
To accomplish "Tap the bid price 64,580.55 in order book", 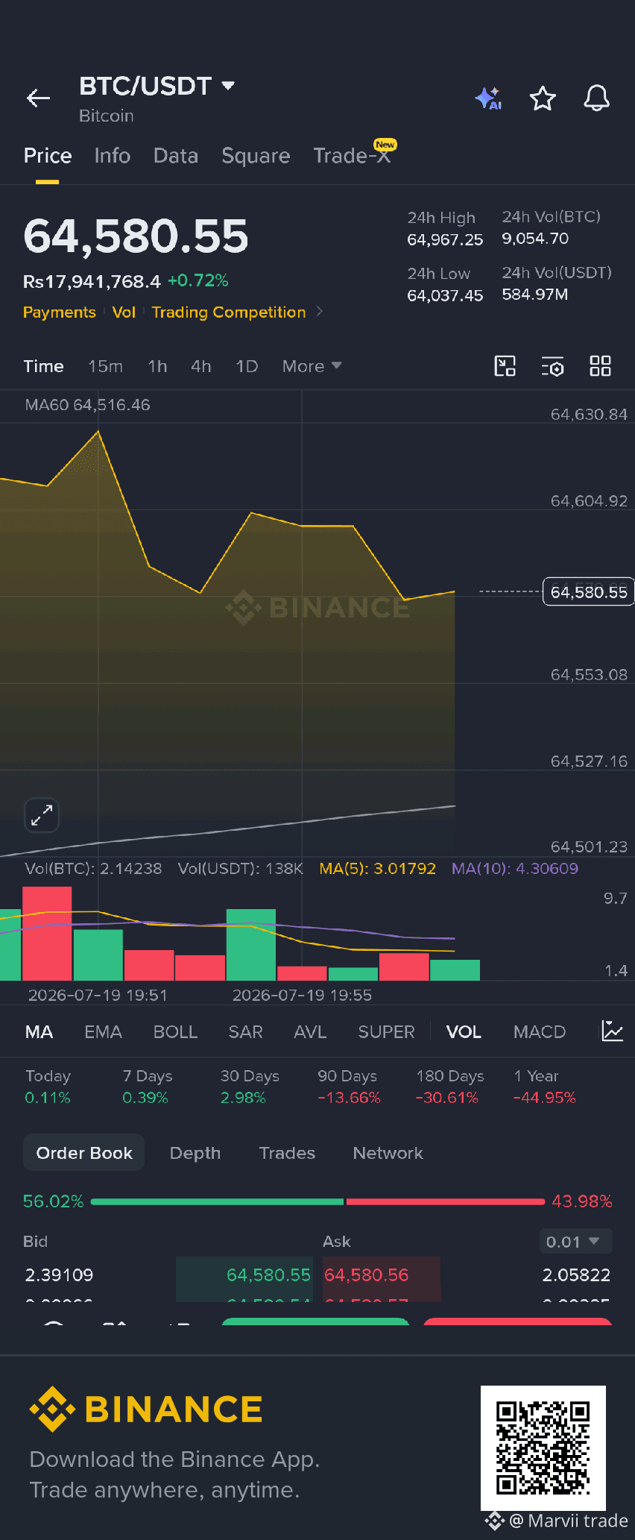I will point(268,1275).
